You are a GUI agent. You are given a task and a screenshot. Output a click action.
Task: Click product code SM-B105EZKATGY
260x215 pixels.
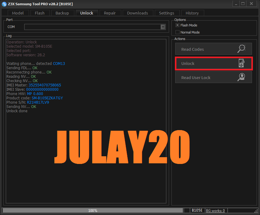[47, 98]
